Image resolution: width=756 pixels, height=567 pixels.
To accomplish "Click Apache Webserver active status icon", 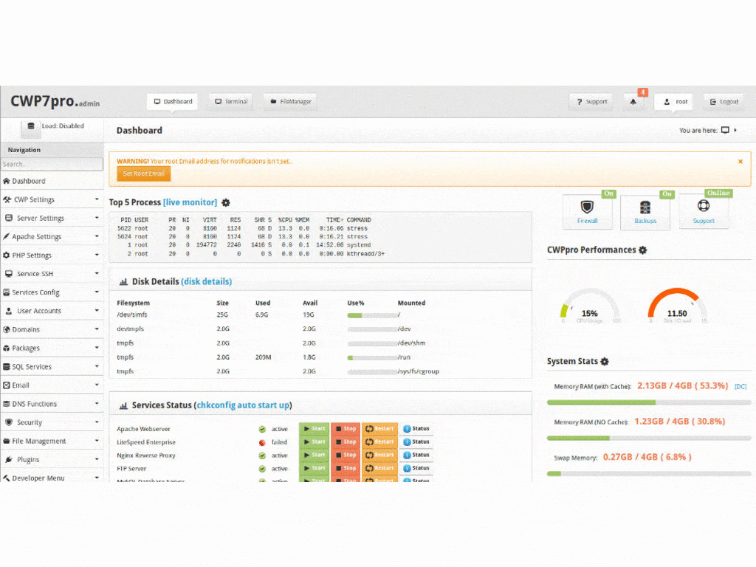I will 262,429.
